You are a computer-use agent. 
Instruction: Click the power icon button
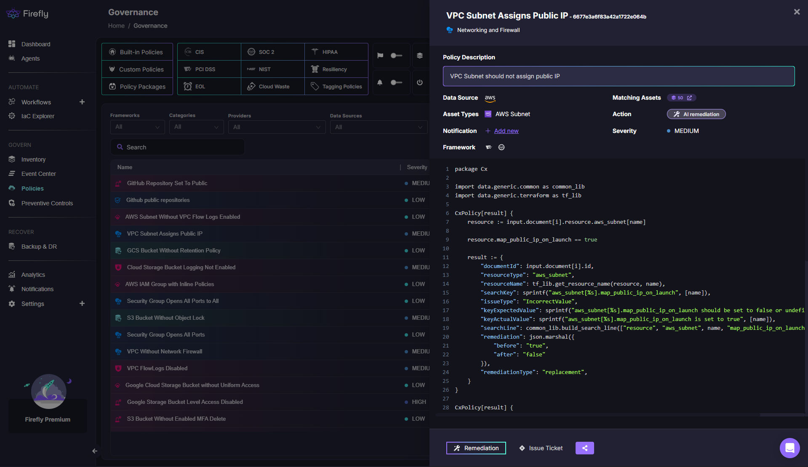tap(420, 82)
